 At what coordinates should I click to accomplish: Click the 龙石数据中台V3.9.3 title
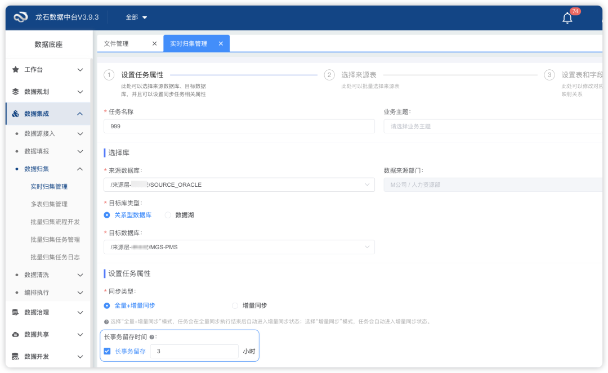click(67, 17)
